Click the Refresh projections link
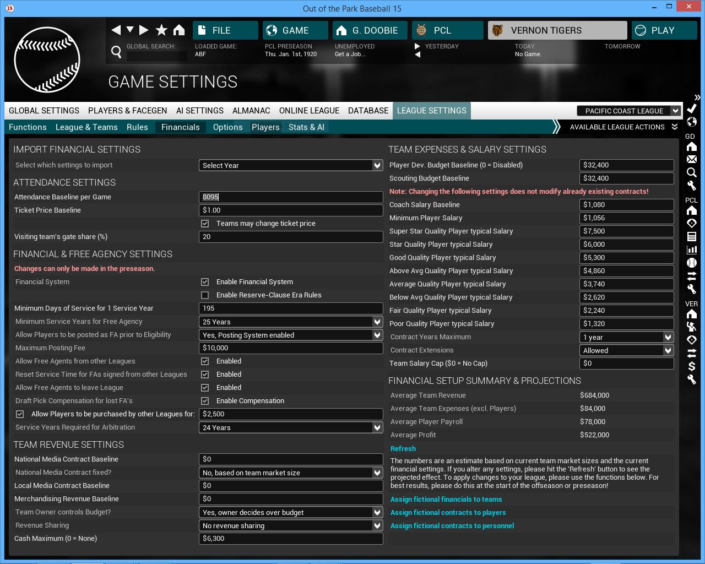 pyautogui.click(x=403, y=449)
